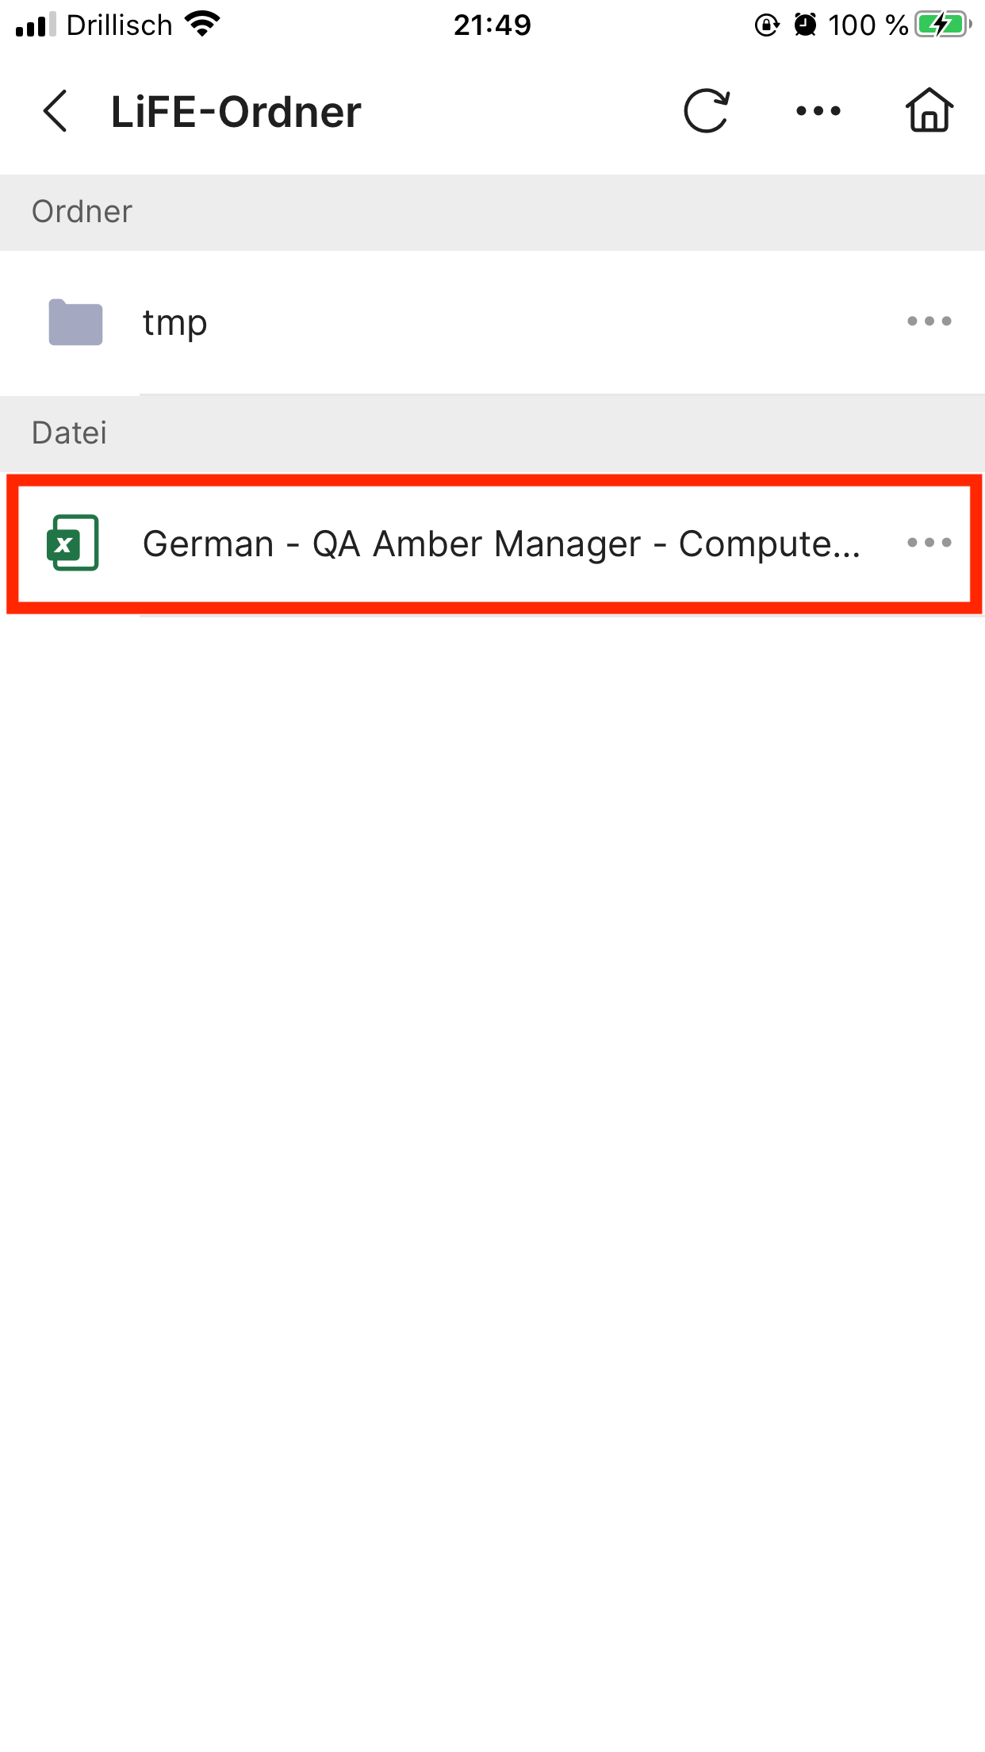Tap the LiFE-Ordner page title
The height and width of the screenshot is (1752, 985).
tap(236, 112)
